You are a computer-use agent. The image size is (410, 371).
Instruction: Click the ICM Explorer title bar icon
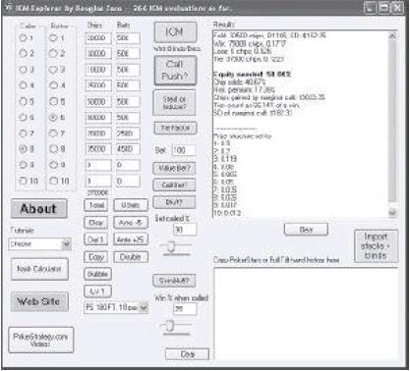pos(9,7)
